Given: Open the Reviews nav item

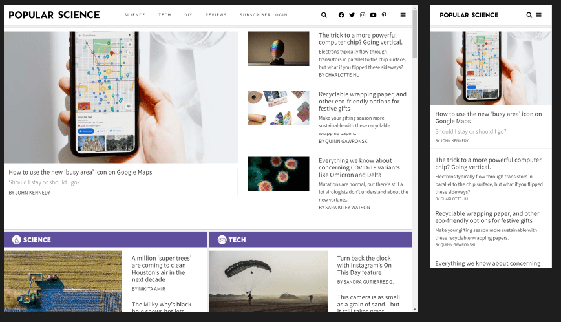Looking at the screenshot, I should pyautogui.click(x=216, y=15).
